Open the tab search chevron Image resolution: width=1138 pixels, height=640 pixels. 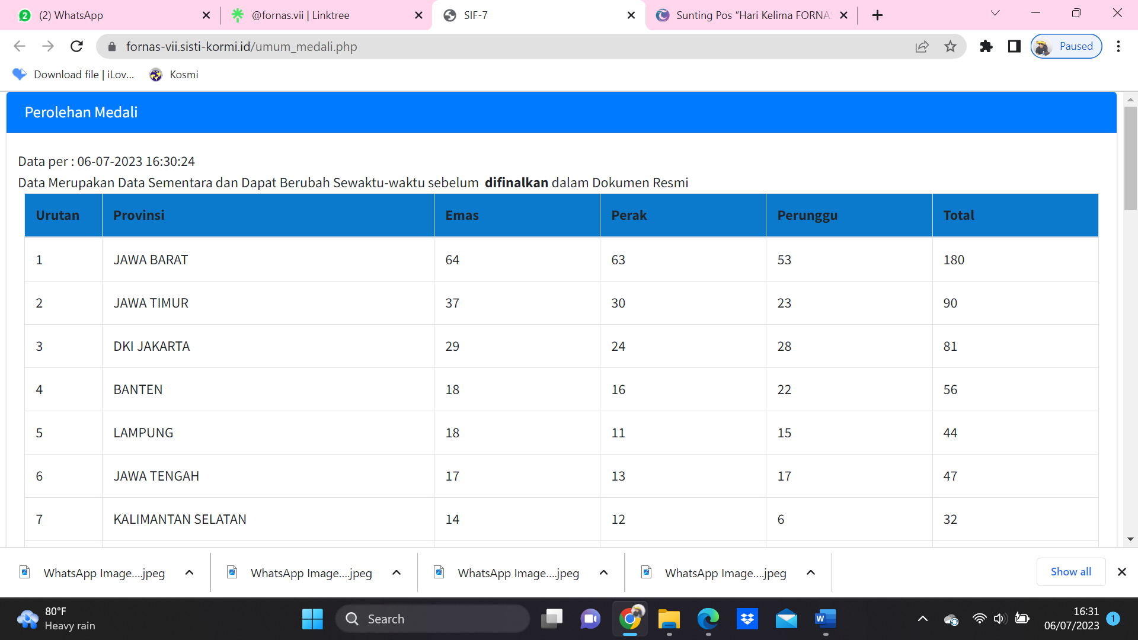pyautogui.click(x=995, y=13)
